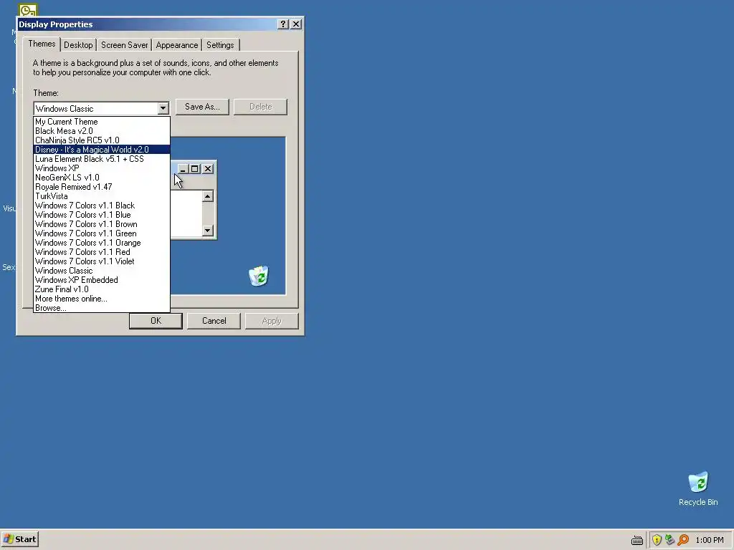Close the Display Properties dialog
734x550 pixels.
point(296,24)
